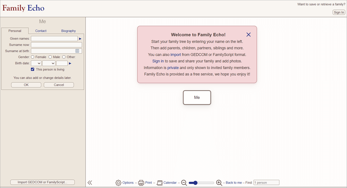
Task: Click the birth year input field
Action: click(x=62, y=63)
